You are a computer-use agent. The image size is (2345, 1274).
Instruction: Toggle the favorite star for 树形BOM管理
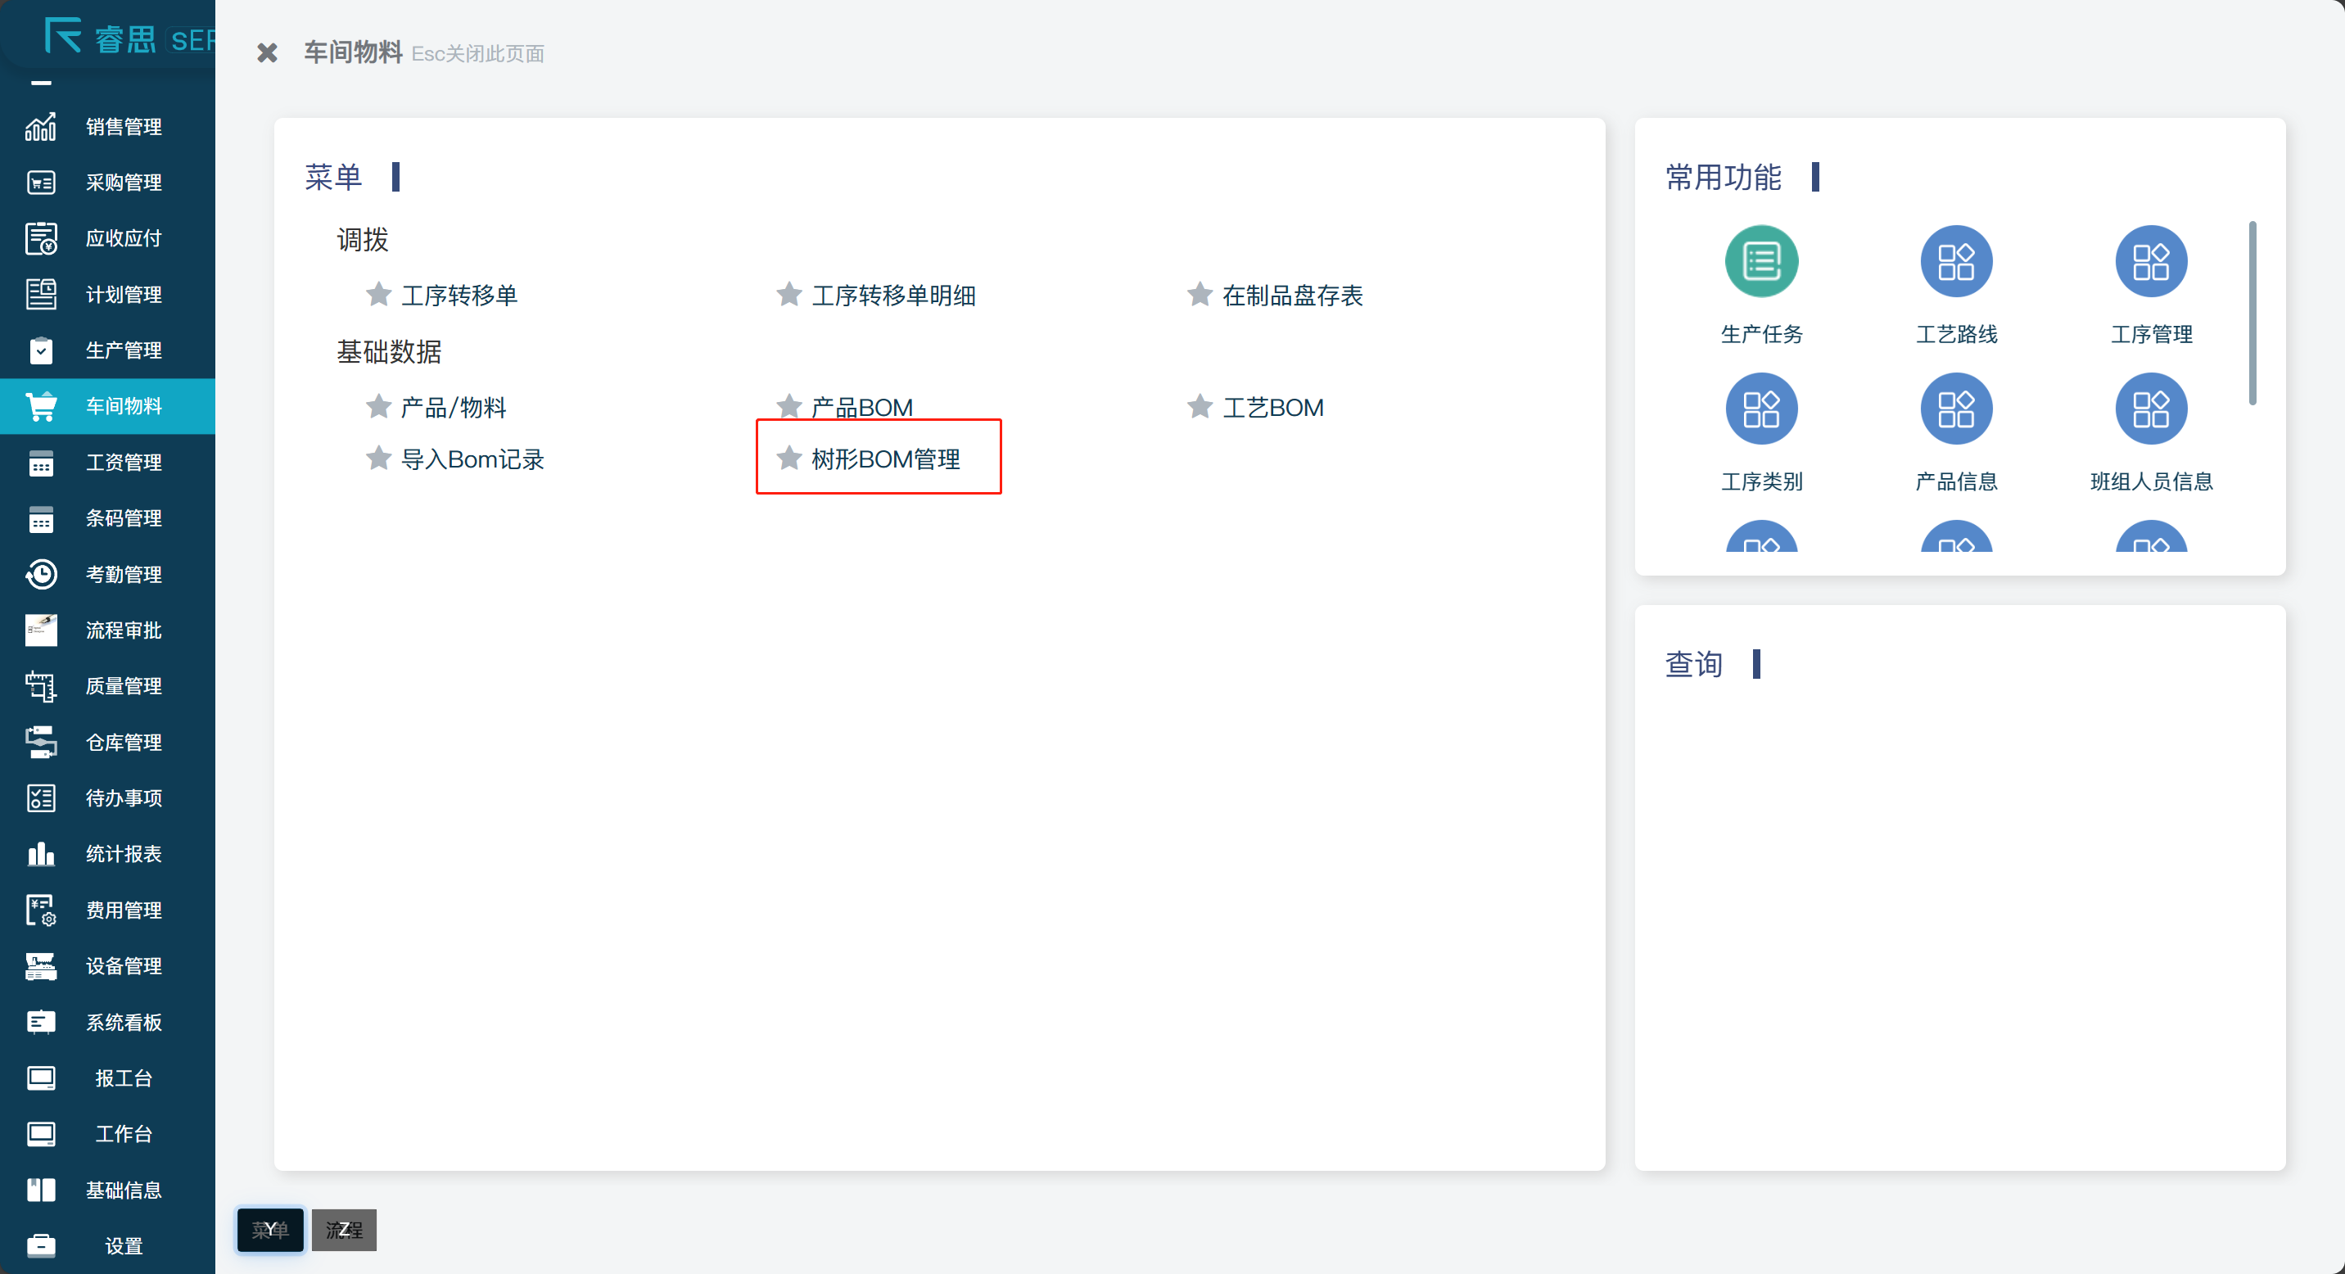788,458
